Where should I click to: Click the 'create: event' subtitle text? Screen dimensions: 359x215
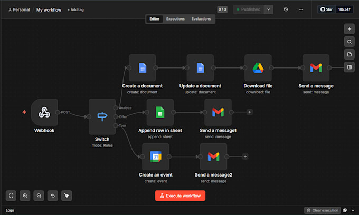click(x=156, y=181)
